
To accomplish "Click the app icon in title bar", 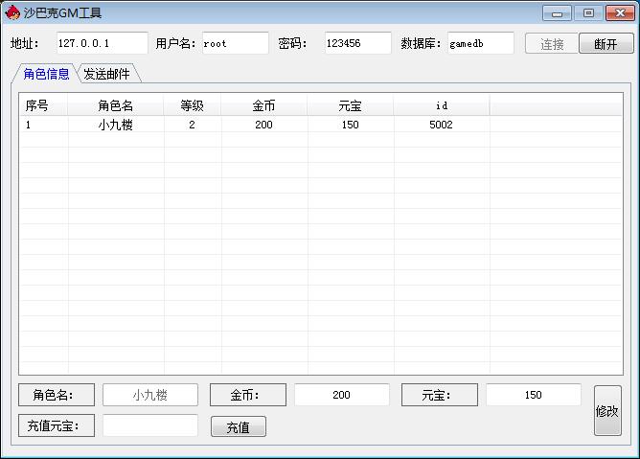I will tap(12, 13).
